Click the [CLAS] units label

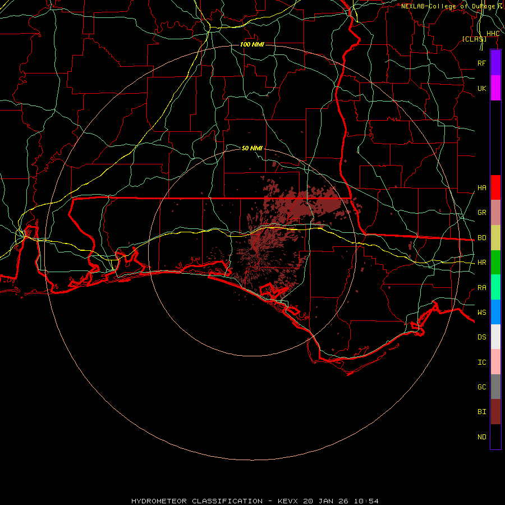(474, 39)
